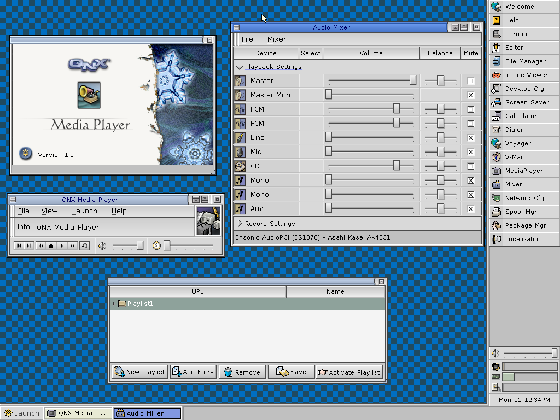Click the Mic device microphone icon

click(x=240, y=152)
